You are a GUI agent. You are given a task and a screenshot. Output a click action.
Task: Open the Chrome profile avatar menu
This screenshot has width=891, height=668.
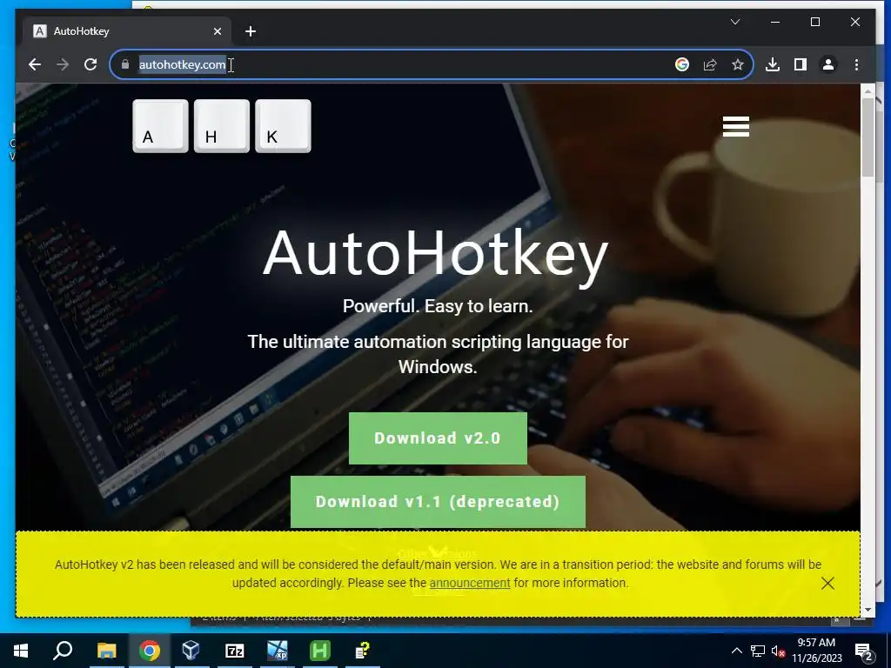pyautogui.click(x=828, y=64)
